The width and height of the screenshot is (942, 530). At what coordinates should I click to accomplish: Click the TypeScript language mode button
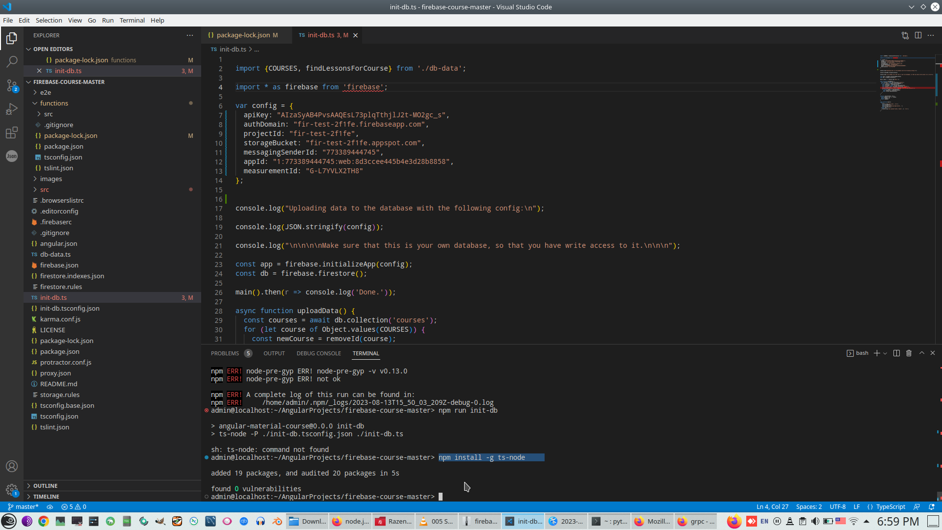[x=890, y=507]
